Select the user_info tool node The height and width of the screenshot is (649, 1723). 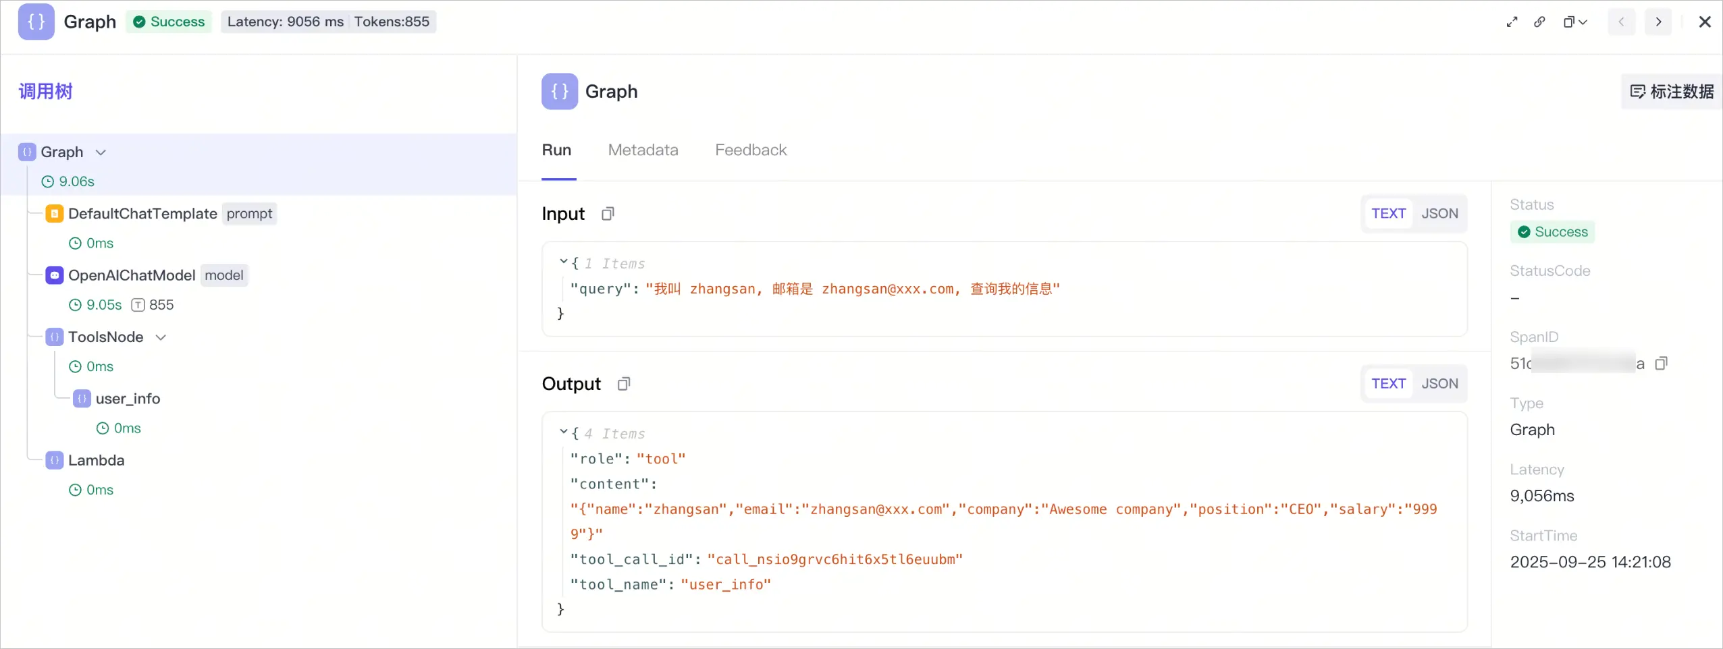[x=128, y=399]
